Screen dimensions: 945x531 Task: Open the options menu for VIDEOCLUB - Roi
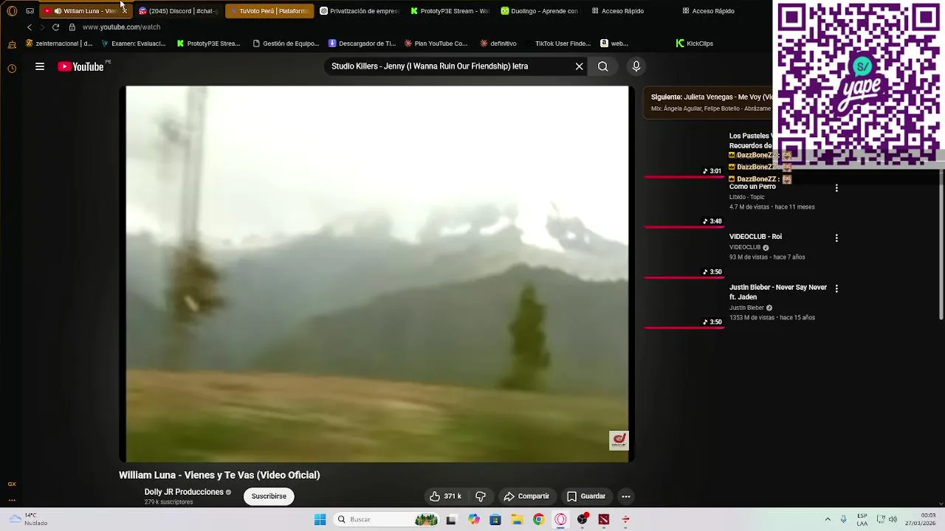click(836, 238)
